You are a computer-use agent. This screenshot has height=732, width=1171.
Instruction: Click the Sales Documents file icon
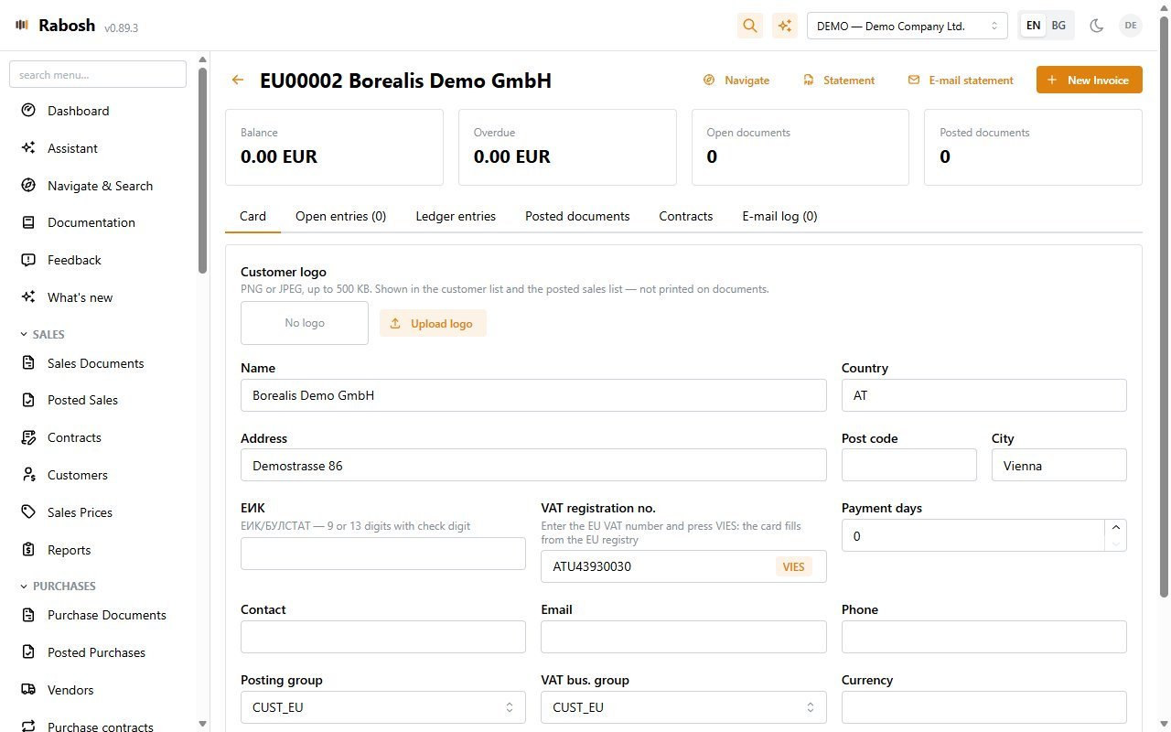click(x=28, y=363)
